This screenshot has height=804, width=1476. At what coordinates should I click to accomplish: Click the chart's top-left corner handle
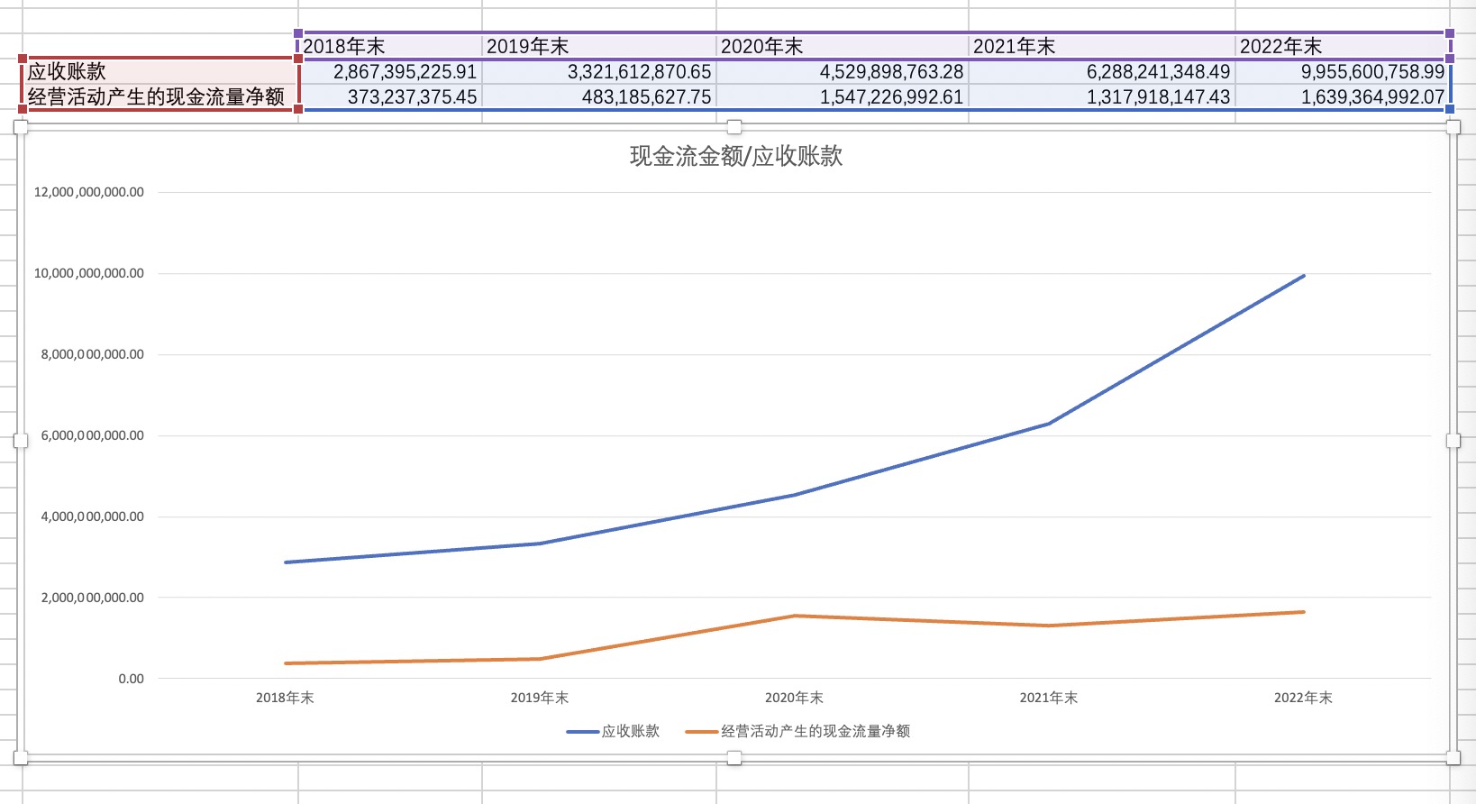coord(21,127)
